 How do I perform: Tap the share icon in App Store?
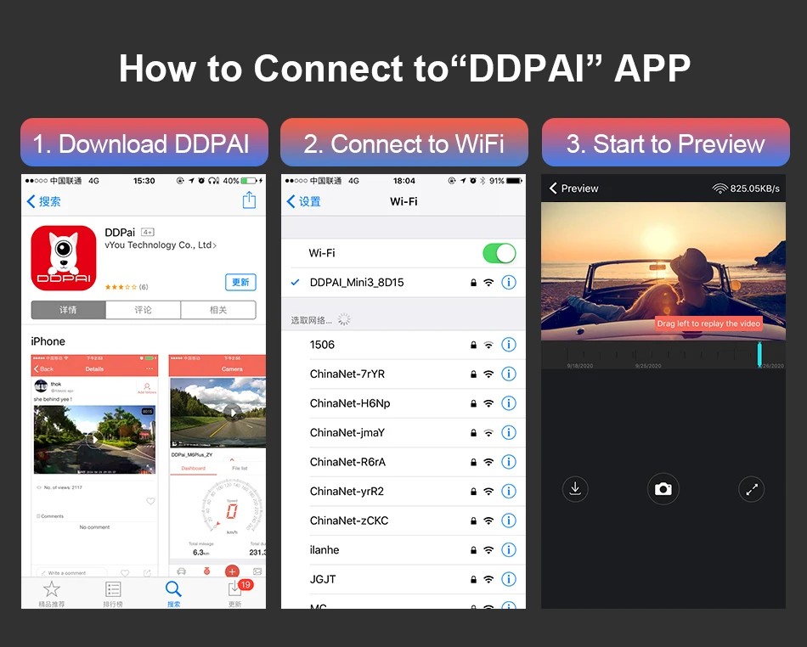[x=249, y=200]
